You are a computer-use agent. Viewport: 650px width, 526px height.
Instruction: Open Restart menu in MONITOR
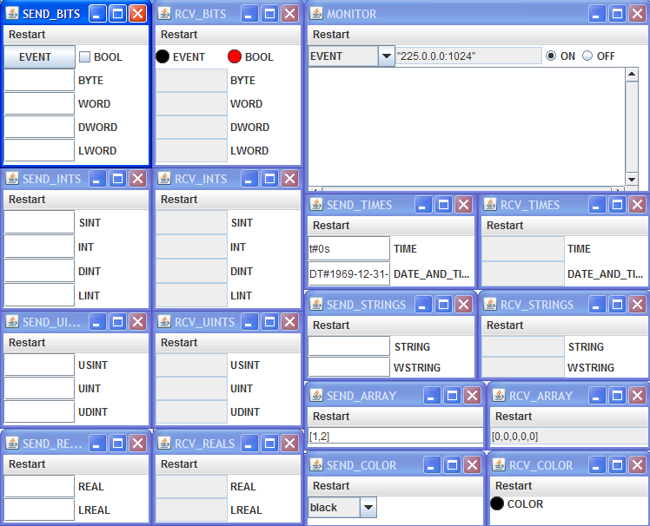(331, 35)
